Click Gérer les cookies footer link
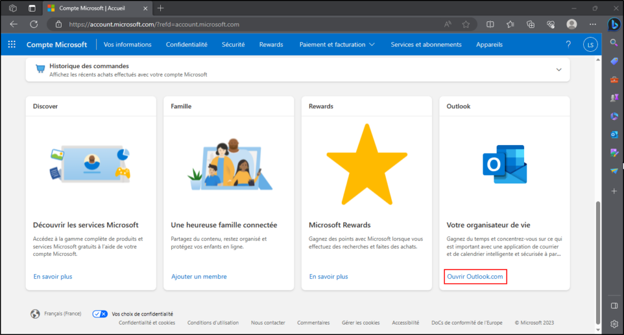 (x=361, y=323)
